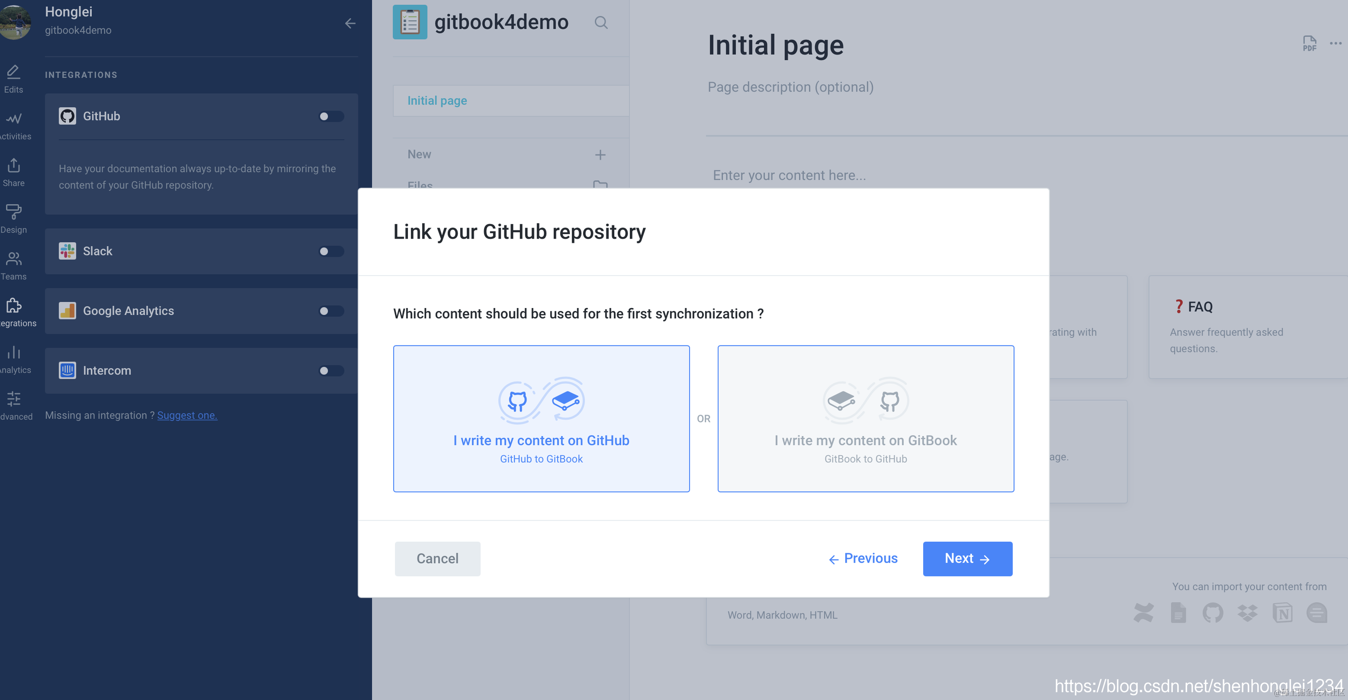This screenshot has width=1348, height=700.
Task: Open the Activities sidebar icon
Action: pyautogui.click(x=14, y=125)
